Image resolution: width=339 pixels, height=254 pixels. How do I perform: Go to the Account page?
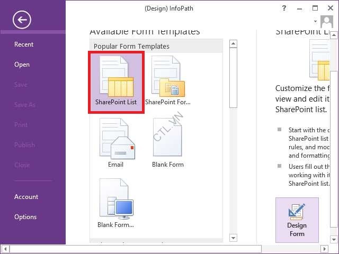tap(26, 197)
